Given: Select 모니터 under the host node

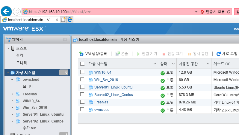Looking at the screenshot, I should pos(22,63).
